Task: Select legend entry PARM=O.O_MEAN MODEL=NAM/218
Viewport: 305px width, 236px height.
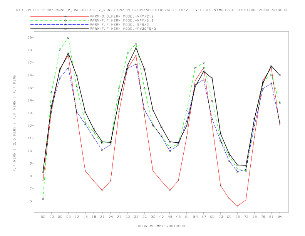Action: 122,16
